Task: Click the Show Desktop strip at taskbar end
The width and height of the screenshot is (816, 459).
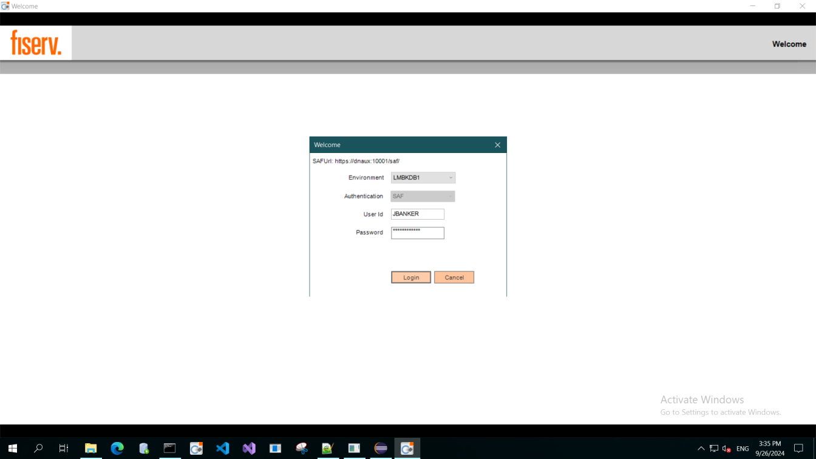Action: (x=814, y=449)
